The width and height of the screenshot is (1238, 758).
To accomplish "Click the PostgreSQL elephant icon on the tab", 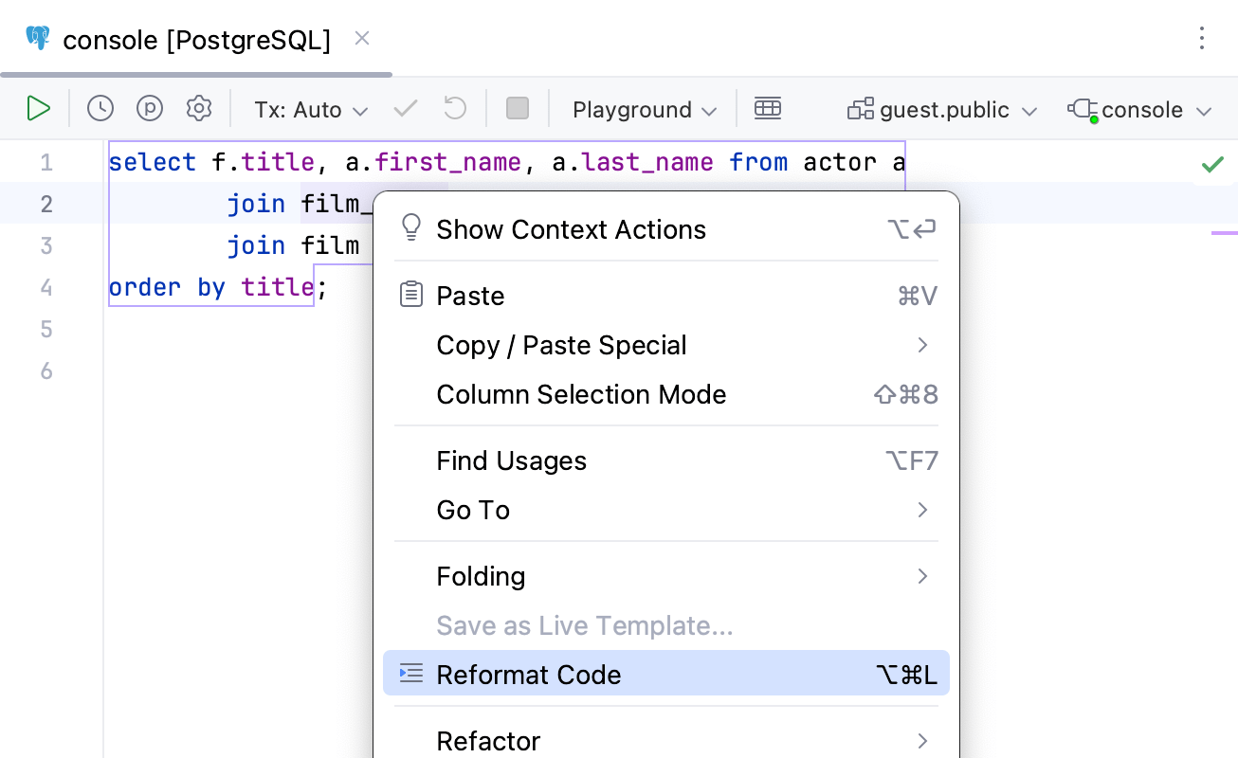I will pyautogui.click(x=37, y=38).
